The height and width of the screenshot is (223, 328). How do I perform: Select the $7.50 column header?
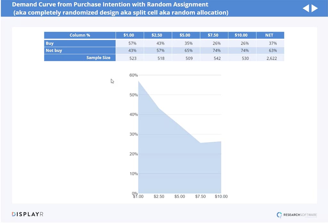pyautogui.click(x=214, y=35)
